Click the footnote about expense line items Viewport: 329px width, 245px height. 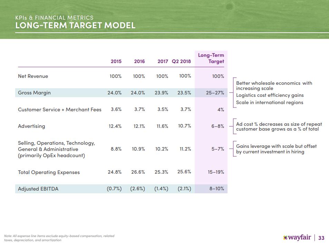(59, 238)
